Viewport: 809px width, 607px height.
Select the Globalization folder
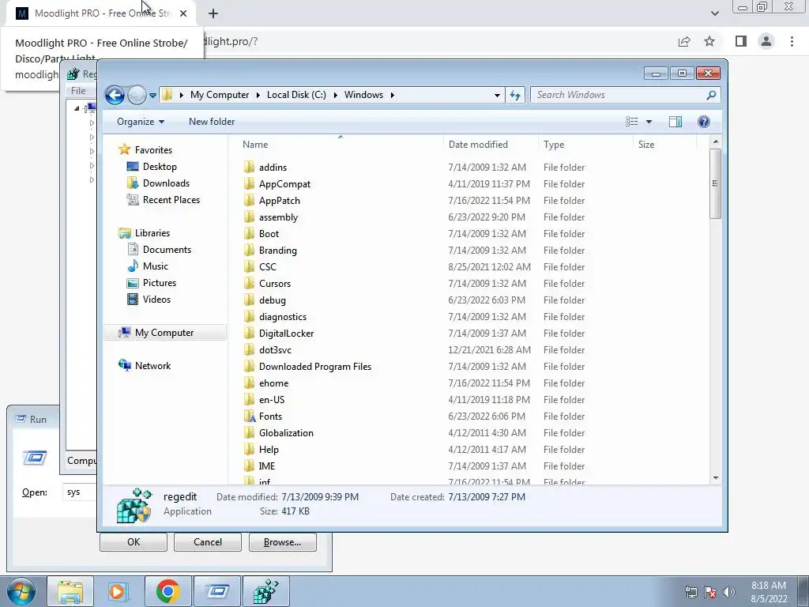pyautogui.click(x=286, y=433)
